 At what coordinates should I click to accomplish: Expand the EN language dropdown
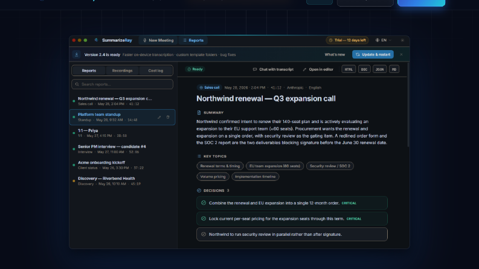pos(383,40)
